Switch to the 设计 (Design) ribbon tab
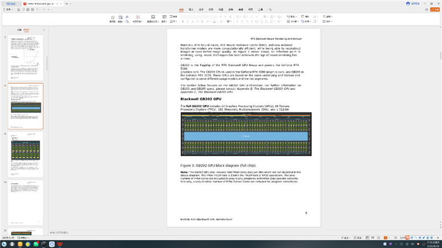 pyautogui.click(x=201, y=9)
